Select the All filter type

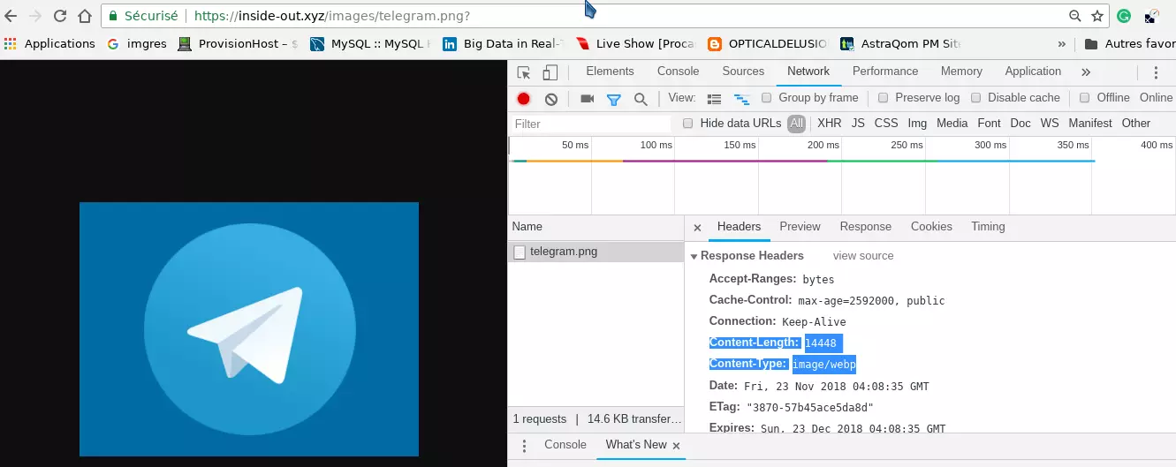(x=797, y=124)
